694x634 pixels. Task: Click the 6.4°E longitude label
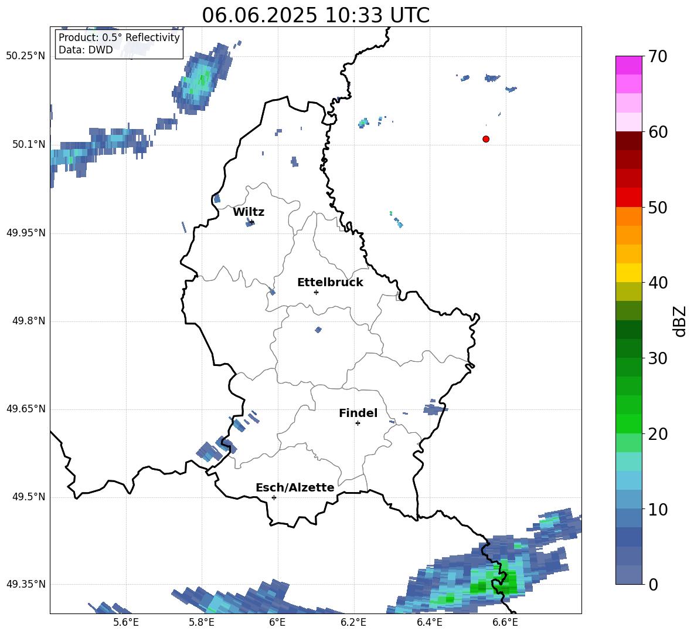(x=429, y=622)
